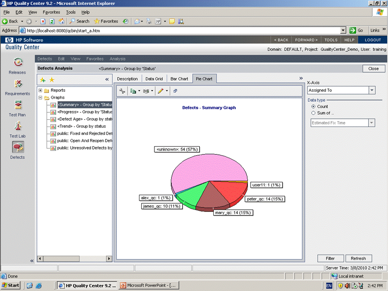The height and width of the screenshot is (291, 388).
Task: Open the Analysis menu
Action: (118, 59)
